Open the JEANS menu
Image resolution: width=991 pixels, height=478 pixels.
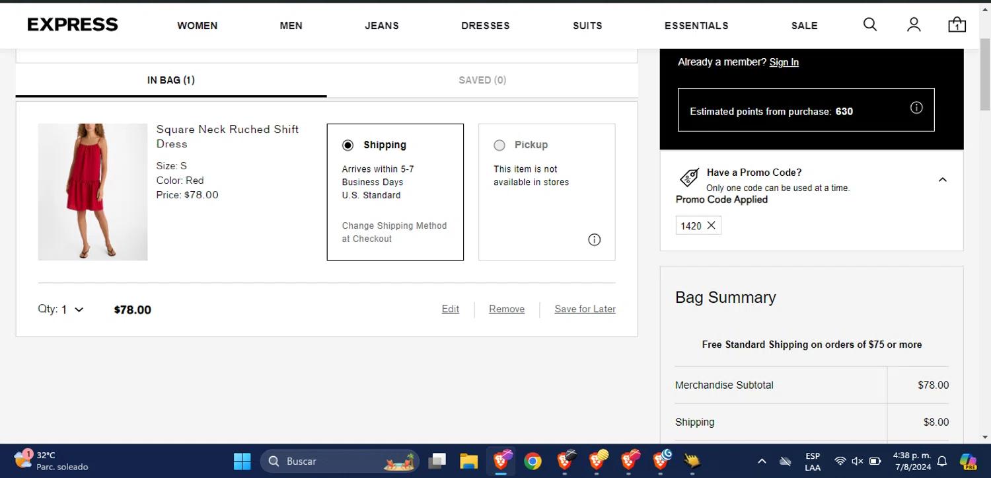point(382,26)
